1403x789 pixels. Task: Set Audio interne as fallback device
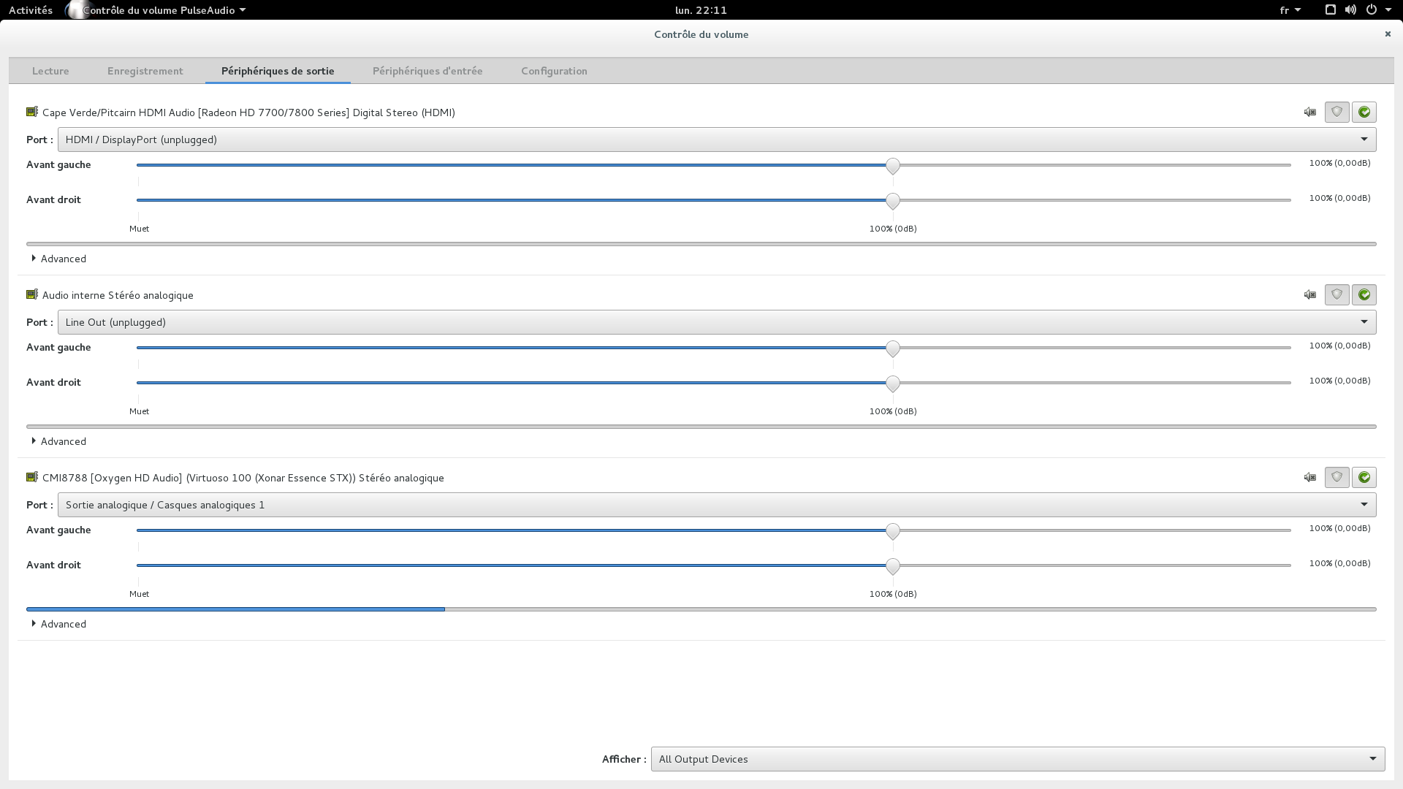point(1364,294)
